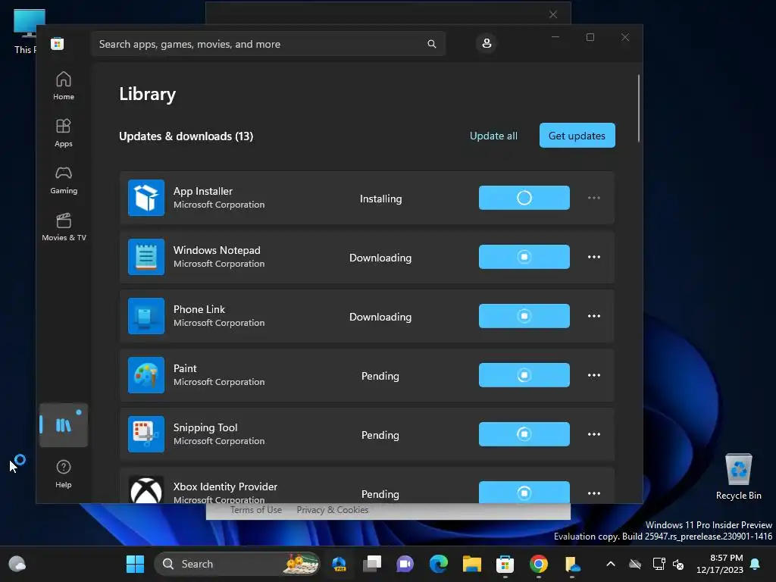
Task: Click Microsoft Store taskbar icon
Action: 505,564
